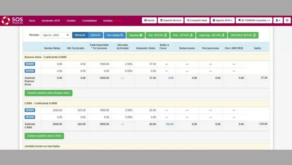Click the logout icon in top bar
The width and height of the screenshot is (292, 165).
[x=287, y=20]
